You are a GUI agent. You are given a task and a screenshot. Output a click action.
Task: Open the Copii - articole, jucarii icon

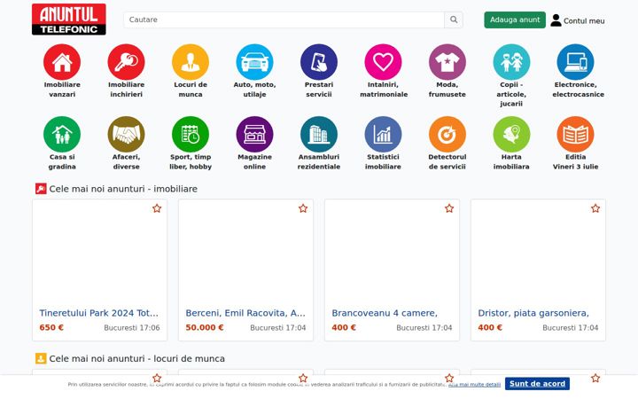click(x=511, y=62)
